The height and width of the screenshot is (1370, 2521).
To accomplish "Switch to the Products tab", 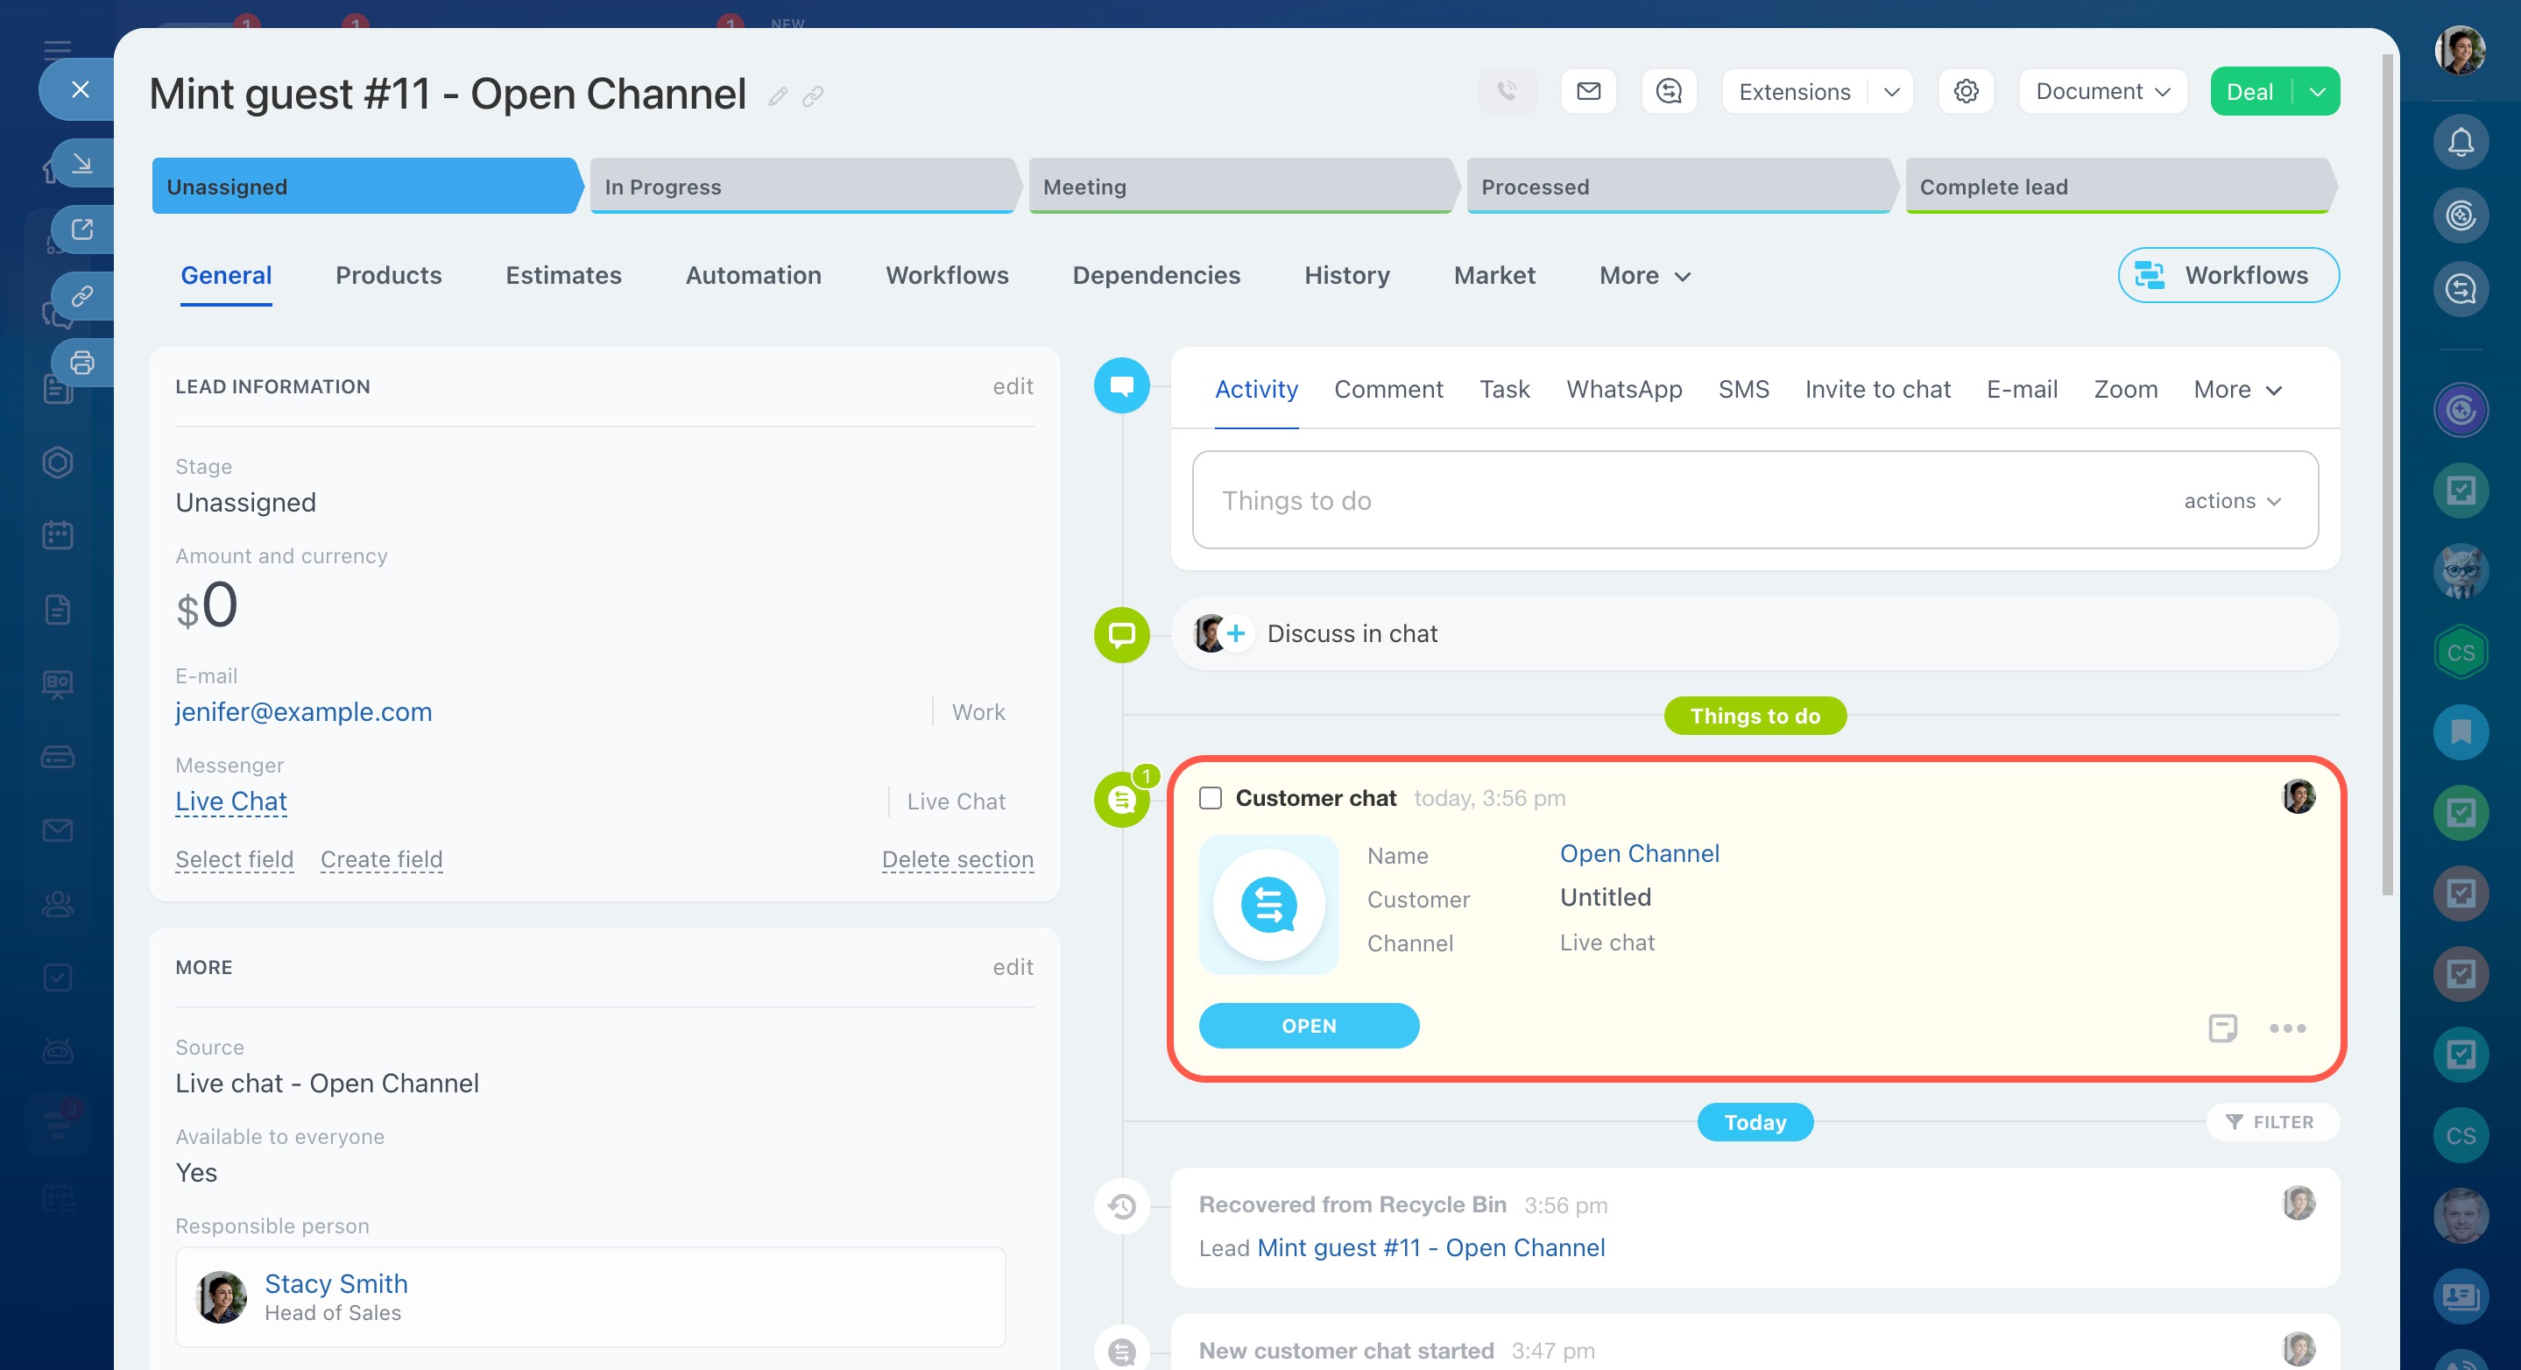I will 389,275.
